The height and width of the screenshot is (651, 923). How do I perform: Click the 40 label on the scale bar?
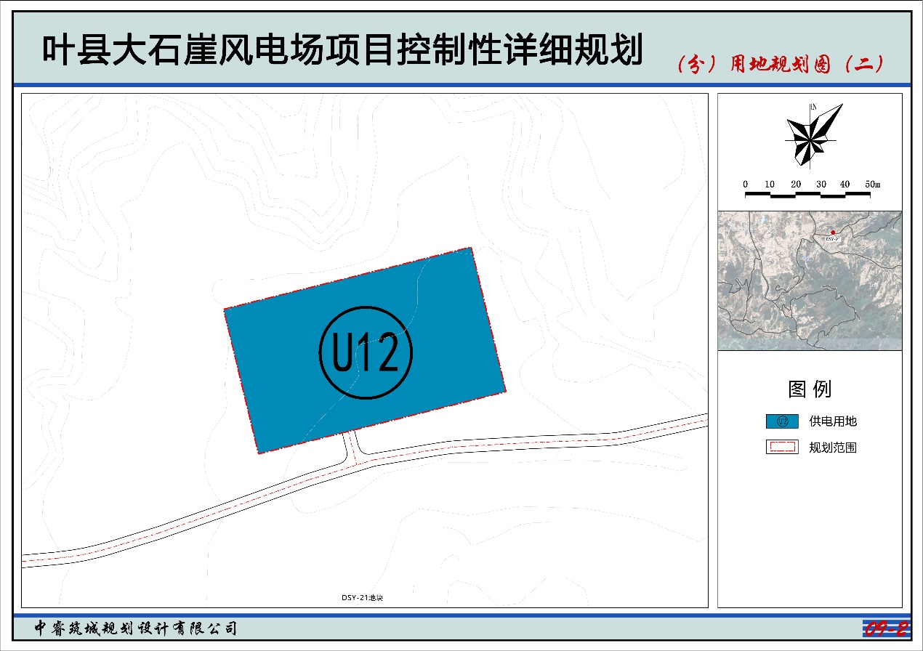(845, 185)
